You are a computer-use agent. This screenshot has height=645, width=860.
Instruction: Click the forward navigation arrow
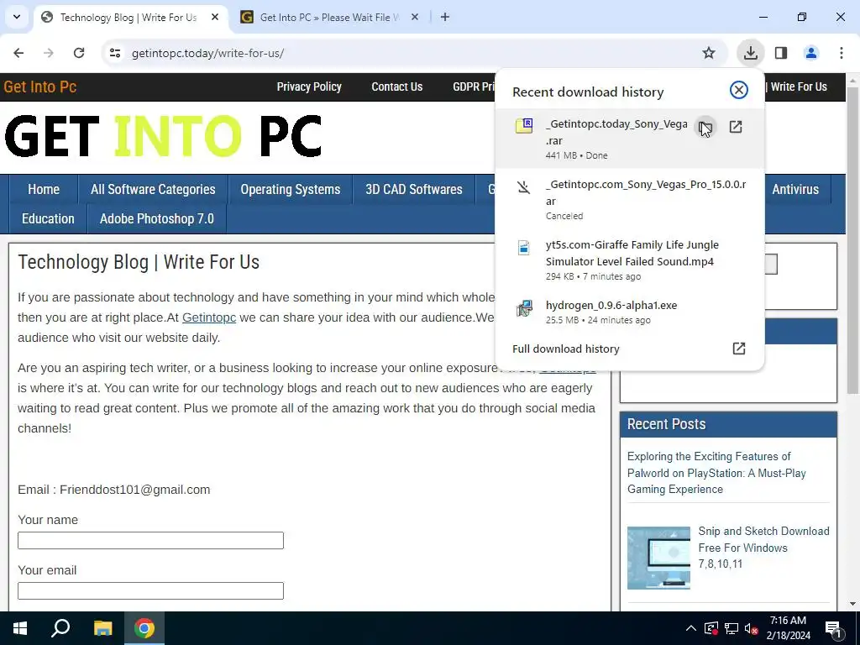coord(49,53)
